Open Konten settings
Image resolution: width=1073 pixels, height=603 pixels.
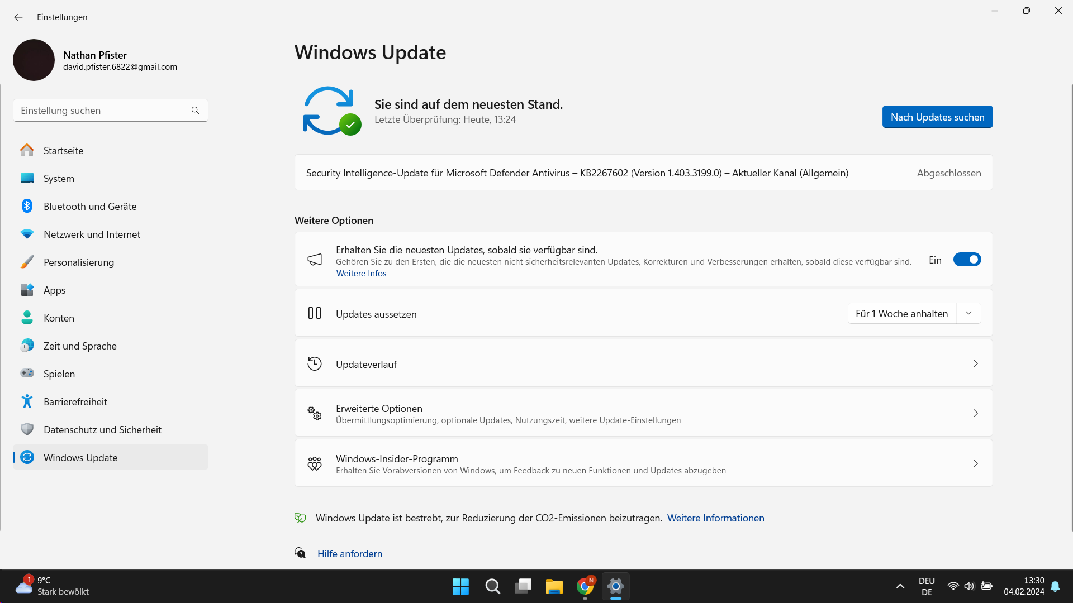point(59,318)
